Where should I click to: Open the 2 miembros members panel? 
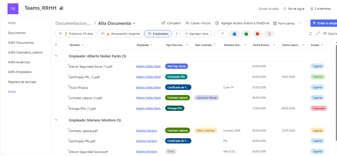pos(321,9)
